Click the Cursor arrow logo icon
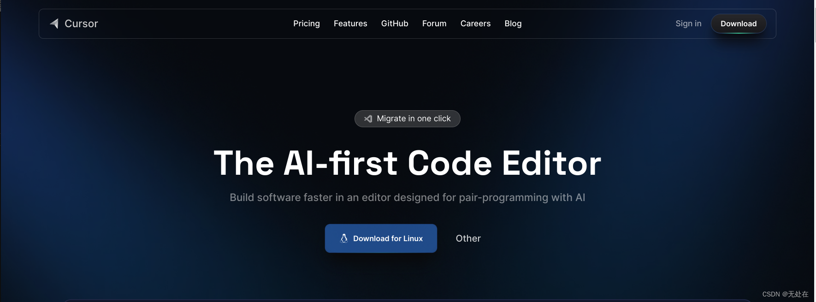The width and height of the screenshot is (816, 302). (x=54, y=24)
